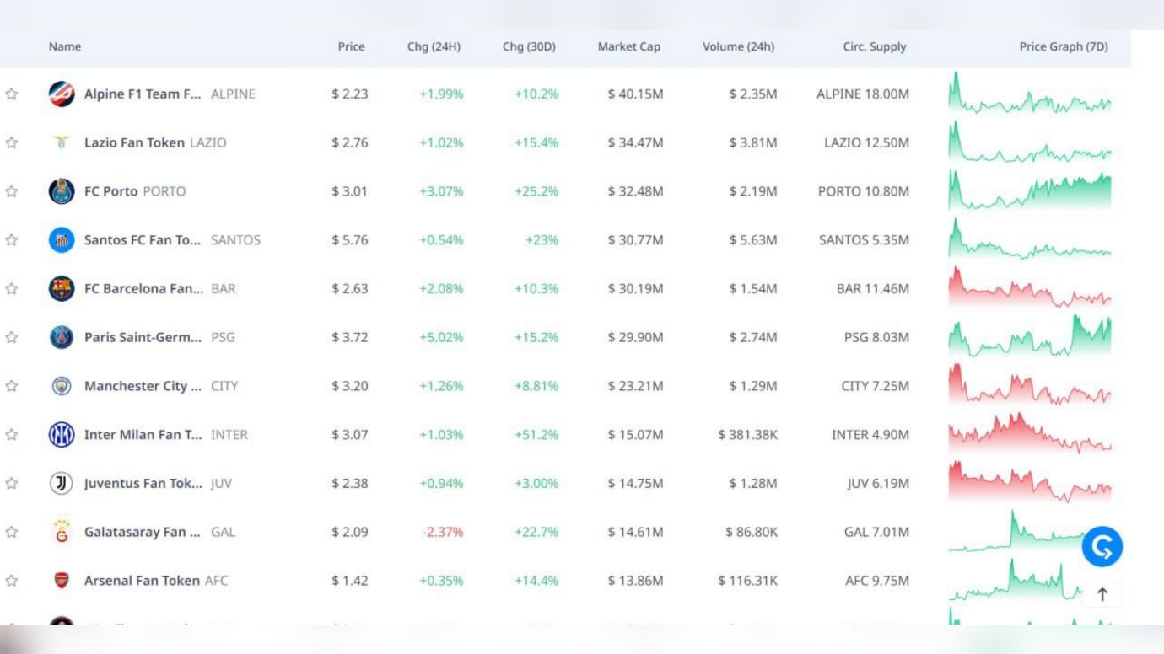Open FC Porto 7-day price graph

[1029, 190]
